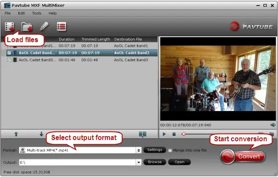Expand the Format dropdown arrow
This screenshot has width=278, height=177.
(x=139, y=151)
